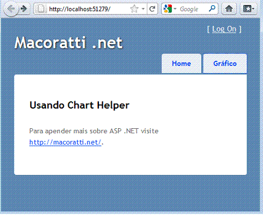Click the magnifying glass search icon
Image resolution: width=263 pixels, height=216 pixels.
(x=212, y=8)
